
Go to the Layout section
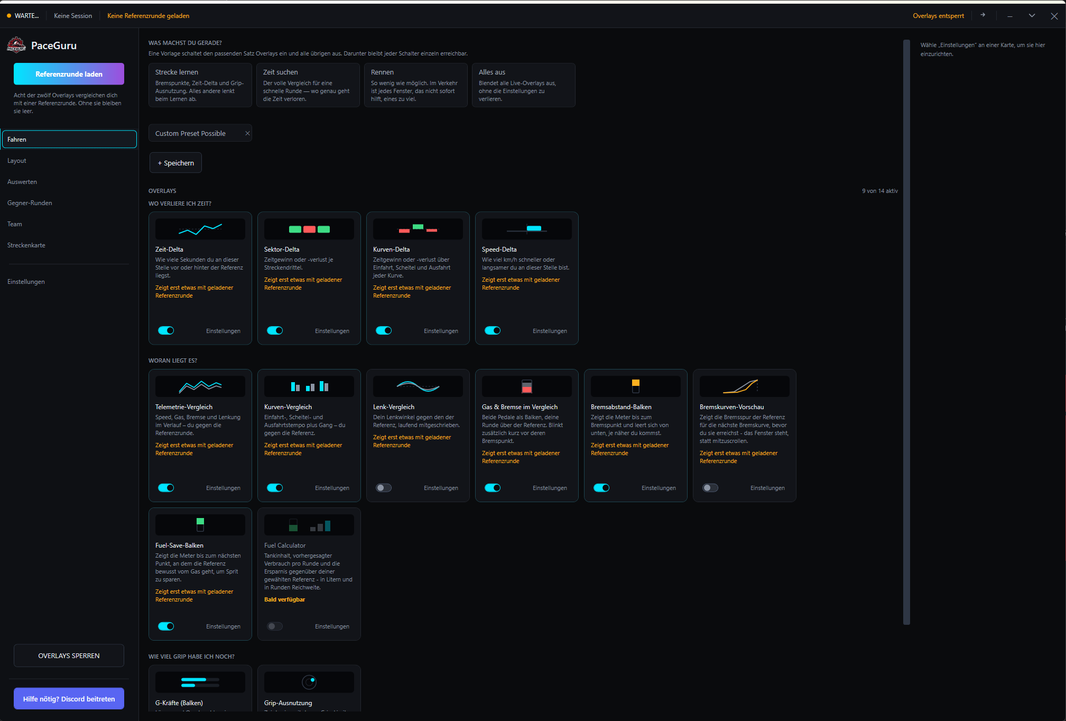pyautogui.click(x=69, y=161)
